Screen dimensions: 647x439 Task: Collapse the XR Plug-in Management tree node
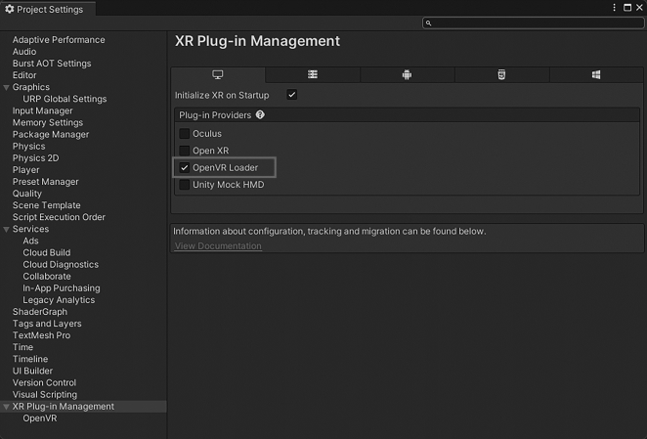(x=6, y=407)
